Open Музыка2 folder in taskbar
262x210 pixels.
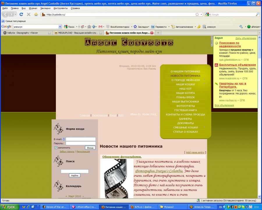click(x=172, y=207)
